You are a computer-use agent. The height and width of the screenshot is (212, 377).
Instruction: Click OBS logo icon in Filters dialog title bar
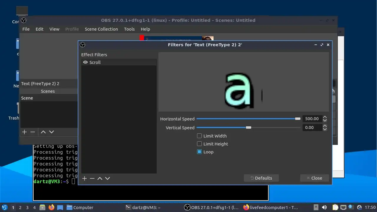click(x=82, y=45)
